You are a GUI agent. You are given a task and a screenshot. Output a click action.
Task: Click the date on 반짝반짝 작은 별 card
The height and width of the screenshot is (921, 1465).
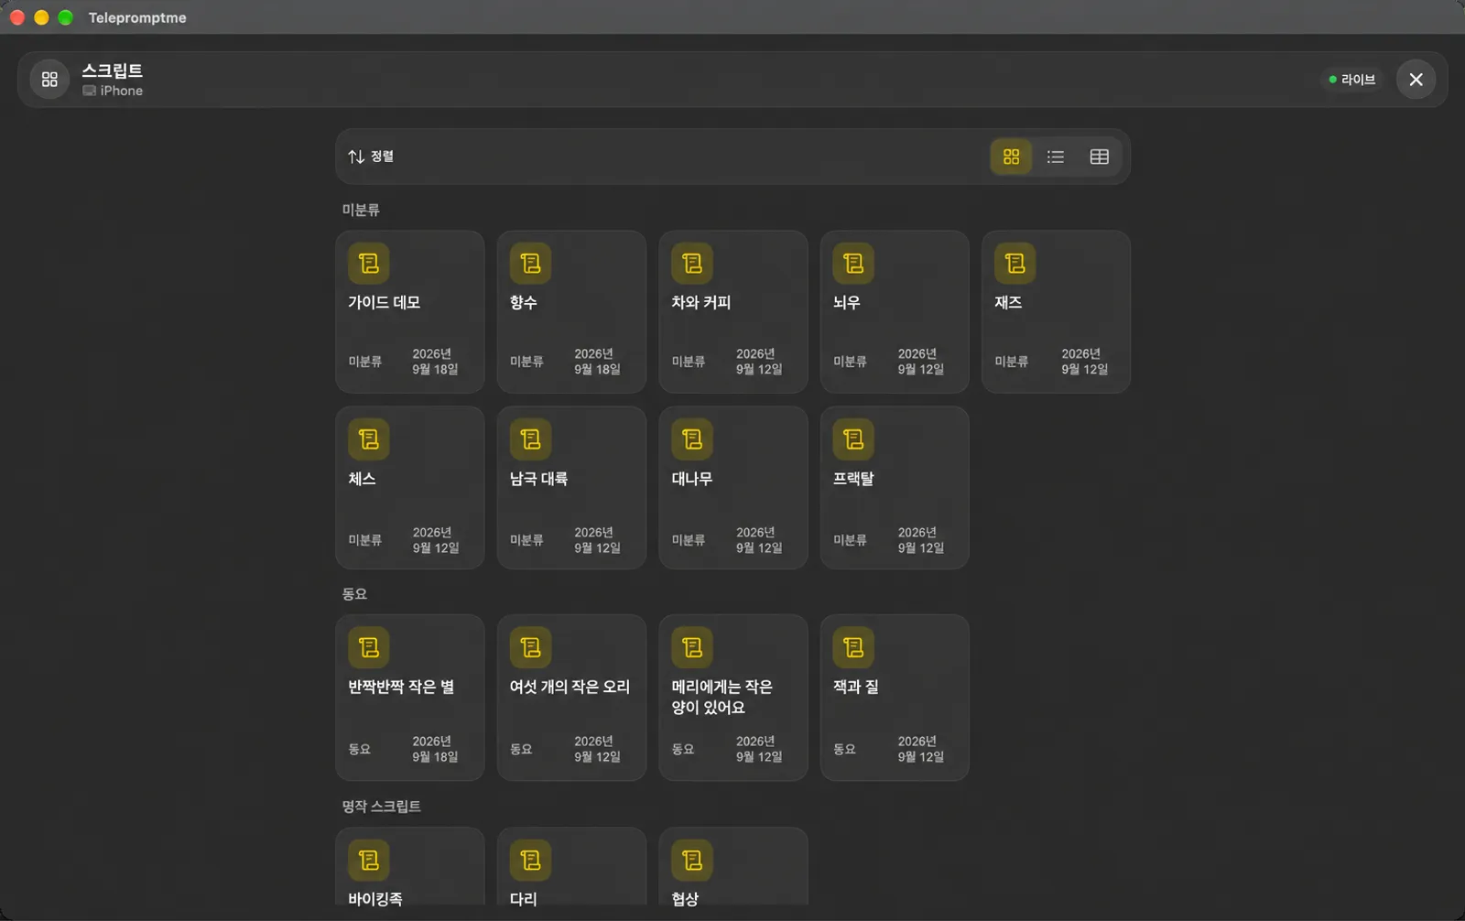(435, 749)
